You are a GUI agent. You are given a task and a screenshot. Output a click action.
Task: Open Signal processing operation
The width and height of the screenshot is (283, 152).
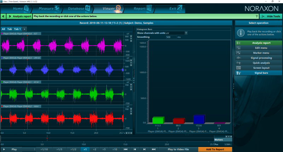coord(259,58)
